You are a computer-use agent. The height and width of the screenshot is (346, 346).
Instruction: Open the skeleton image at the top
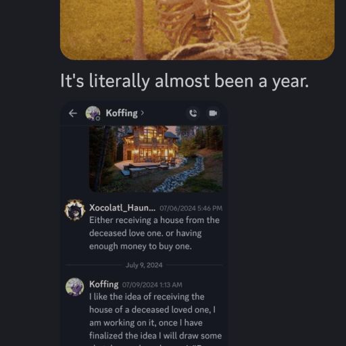197,30
